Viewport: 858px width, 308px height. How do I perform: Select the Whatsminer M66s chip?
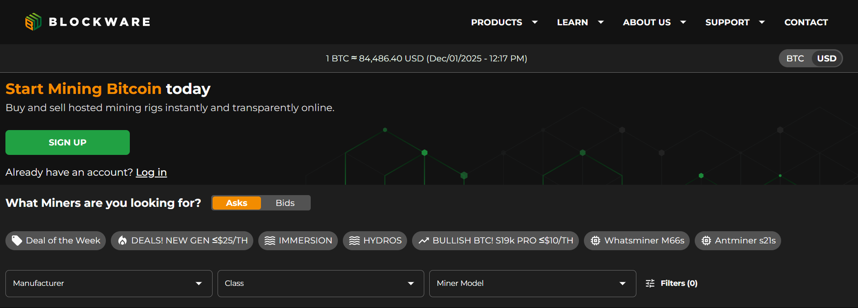[637, 241]
